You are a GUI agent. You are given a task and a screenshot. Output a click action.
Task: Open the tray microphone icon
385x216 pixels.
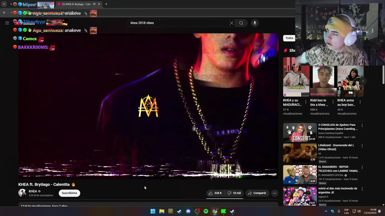[339, 211]
